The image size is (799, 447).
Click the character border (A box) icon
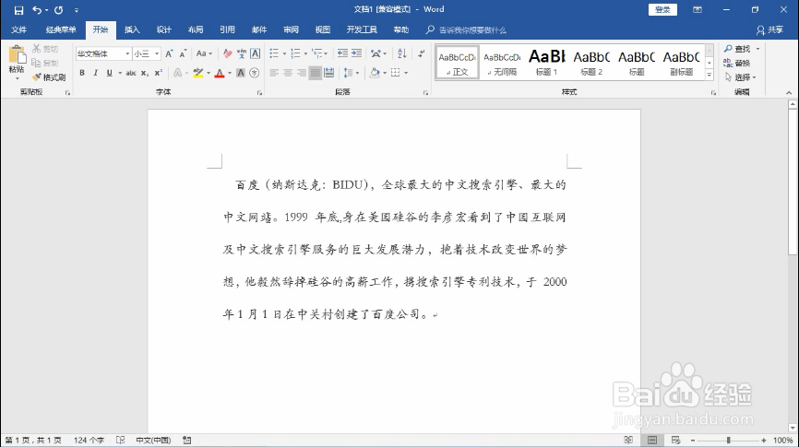tap(256, 53)
